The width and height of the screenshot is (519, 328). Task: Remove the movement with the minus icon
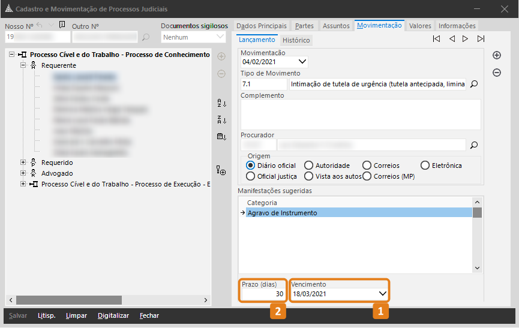(x=497, y=73)
